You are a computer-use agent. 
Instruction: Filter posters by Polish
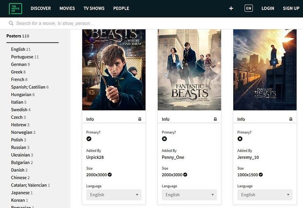(x=18, y=140)
